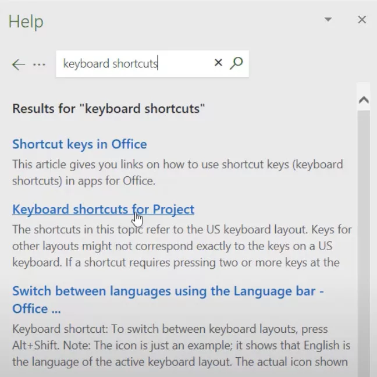Image resolution: width=377 pixels, height=377 pixels.
Task: Click description starting "Keyboard shortcut: To switch"
Action: pos(182,345)
